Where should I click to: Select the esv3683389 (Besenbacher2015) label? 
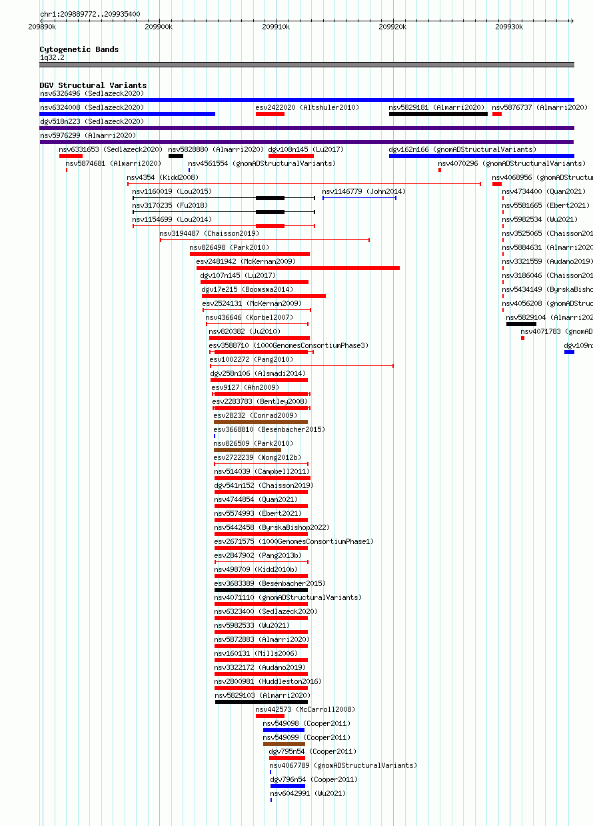270,583
